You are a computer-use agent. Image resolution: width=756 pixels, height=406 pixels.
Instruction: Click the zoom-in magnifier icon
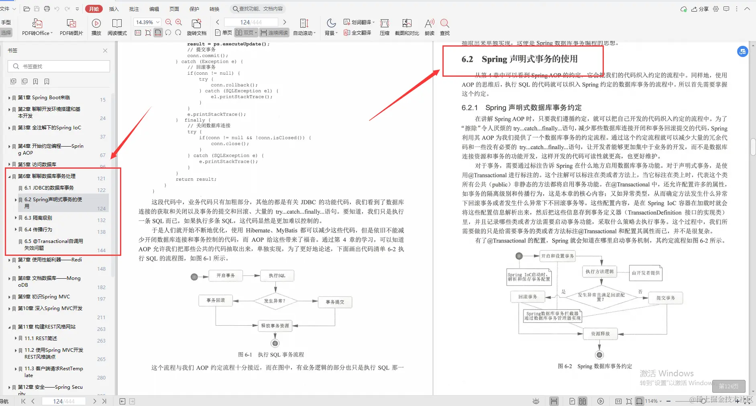pos(178,22)
